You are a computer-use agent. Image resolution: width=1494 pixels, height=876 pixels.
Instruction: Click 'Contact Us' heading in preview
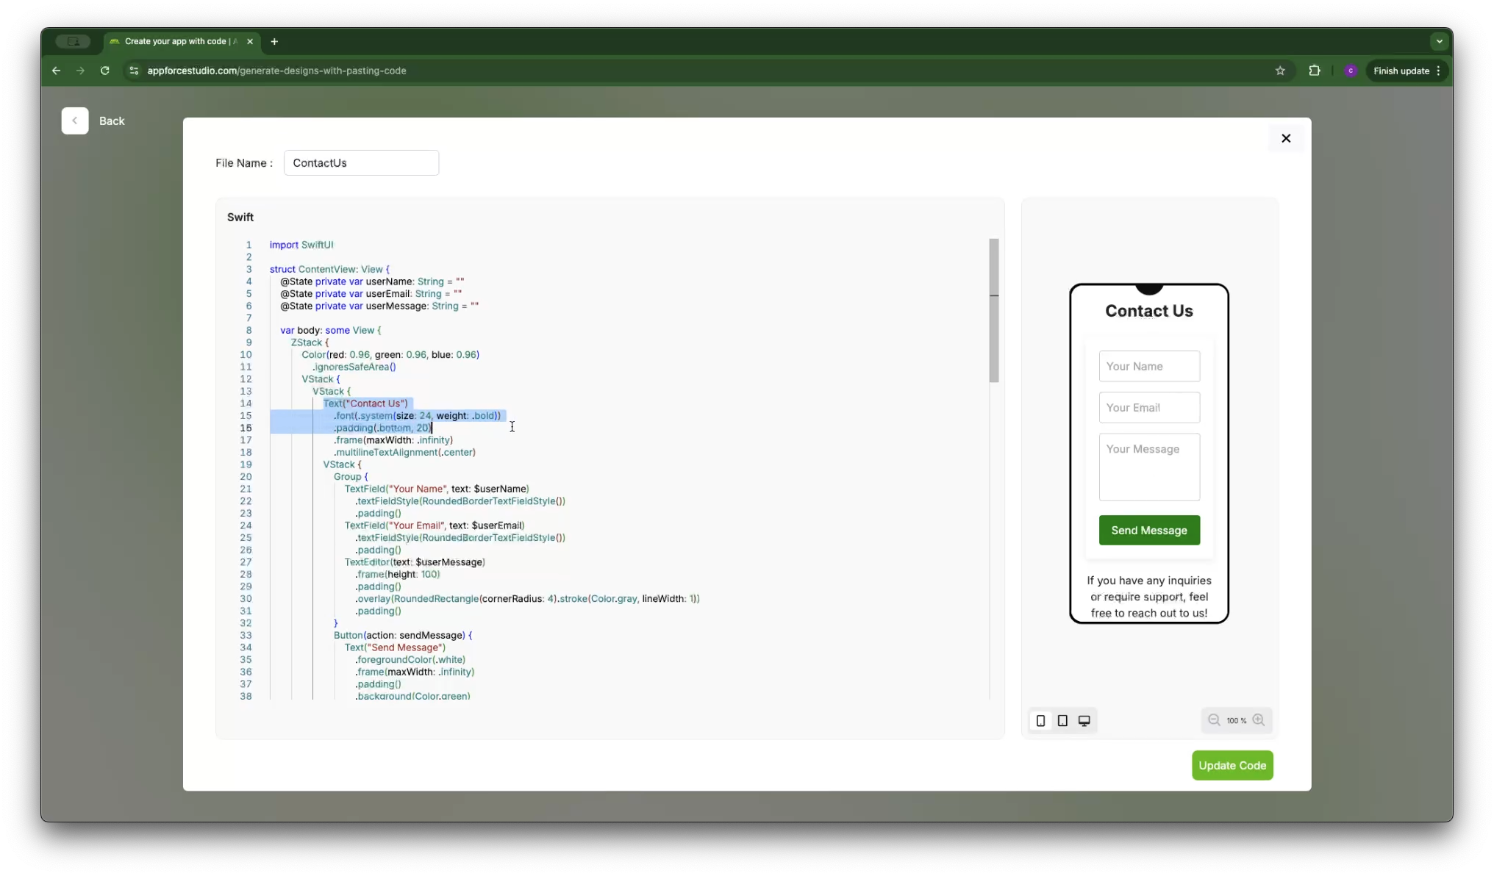[1149, 311]
